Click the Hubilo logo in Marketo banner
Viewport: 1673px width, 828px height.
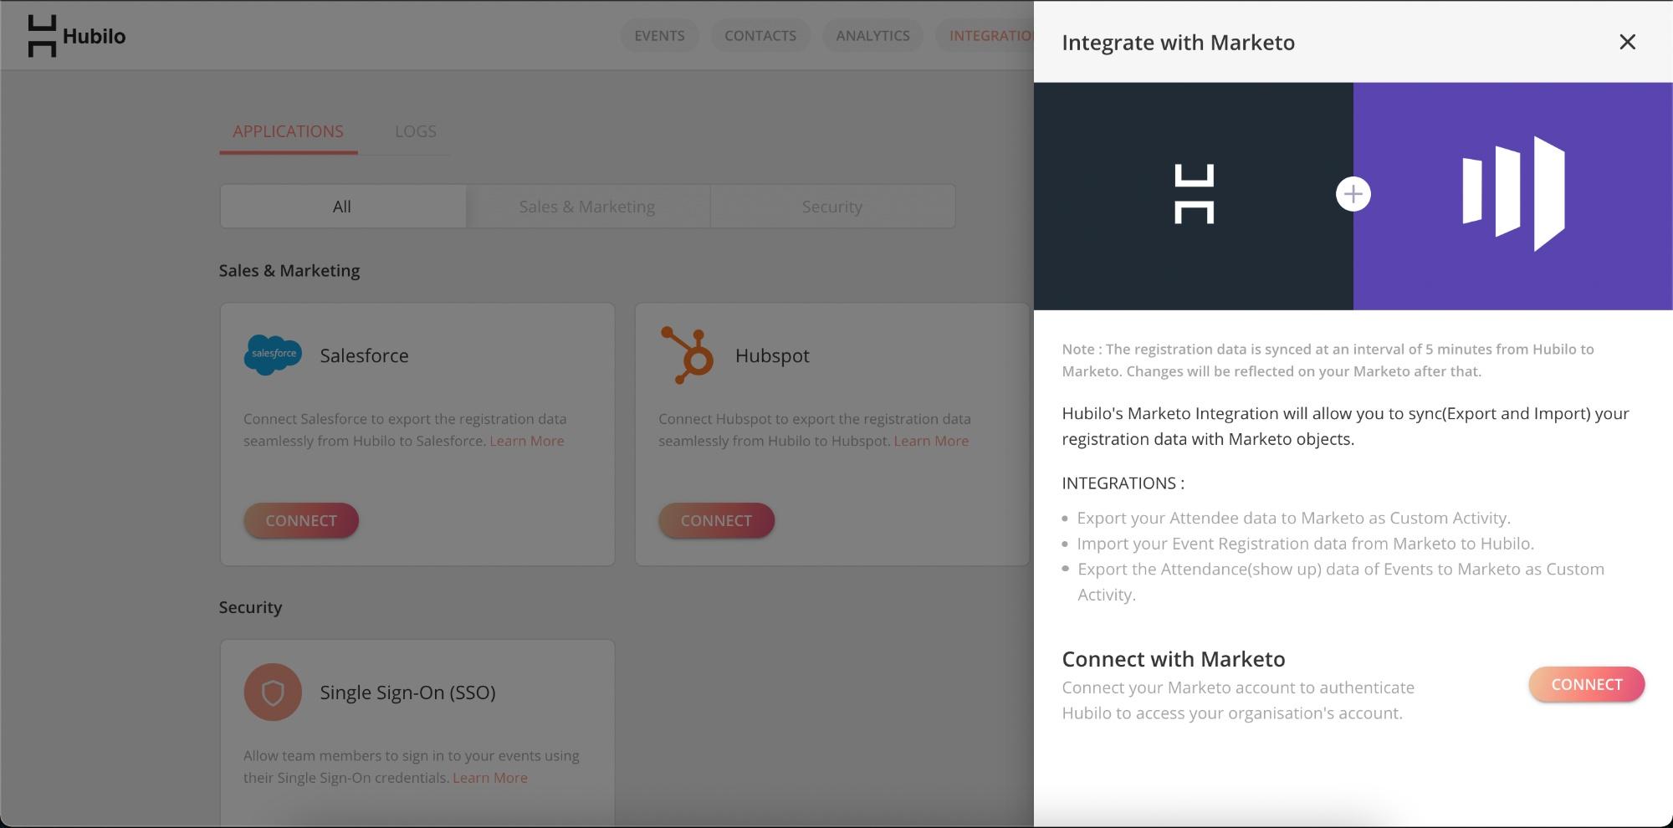click(x=1194, y=194)
